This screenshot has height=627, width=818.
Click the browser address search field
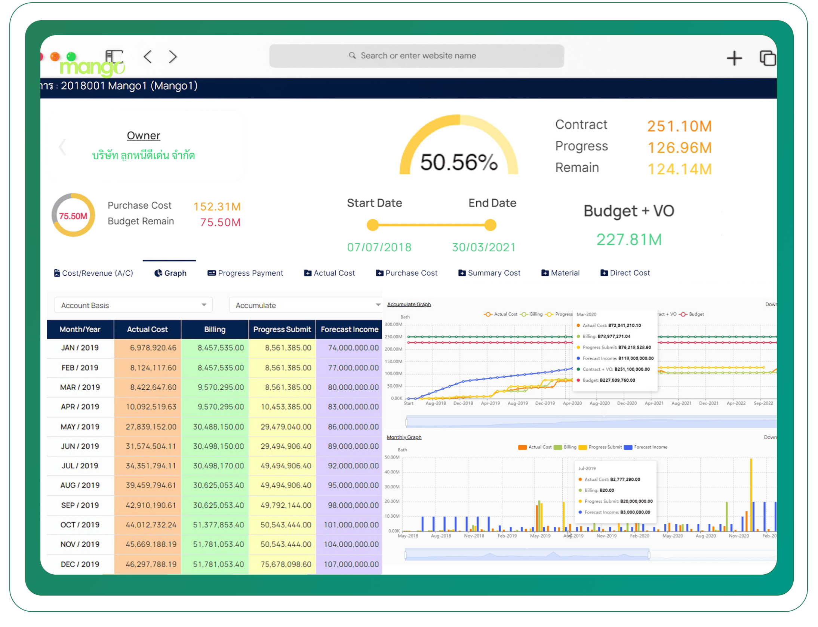(416, 56)
